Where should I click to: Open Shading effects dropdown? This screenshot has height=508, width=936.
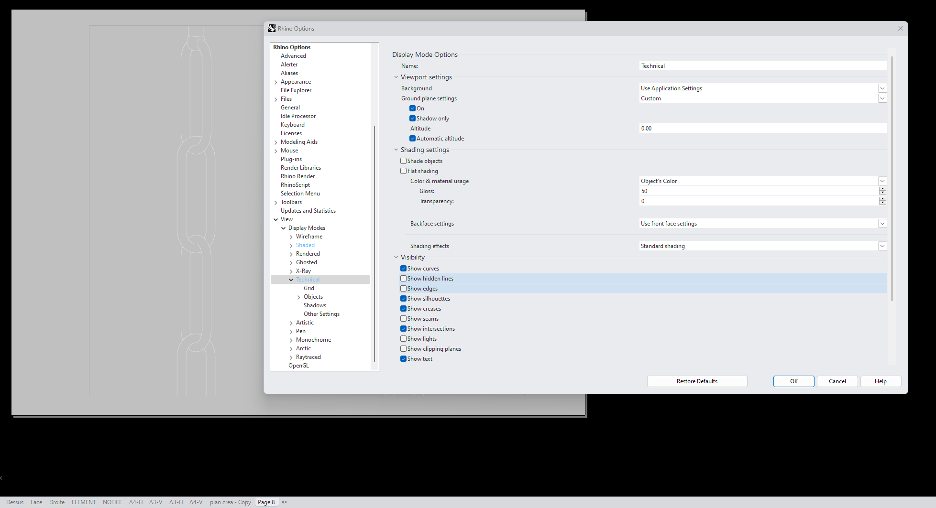click(x=882, y=246)
